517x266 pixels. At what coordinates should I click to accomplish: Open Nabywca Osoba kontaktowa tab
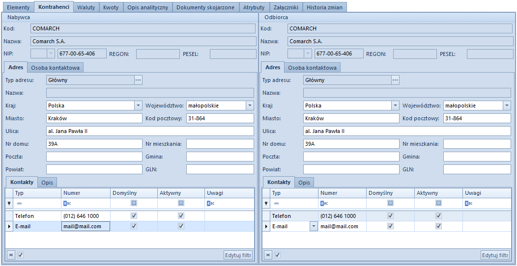tap(56, 68)
